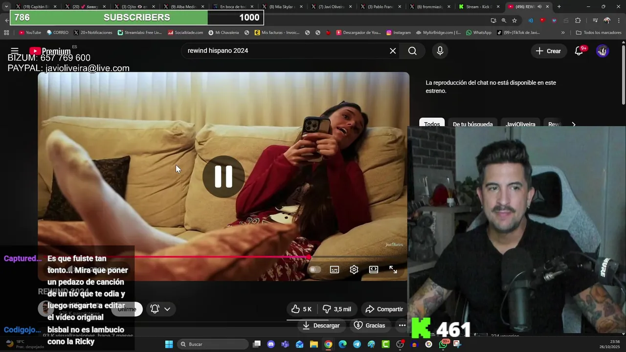Switch to (9) Alba Medin browser tab
This screenshot has height=352, width=626.
183,7
